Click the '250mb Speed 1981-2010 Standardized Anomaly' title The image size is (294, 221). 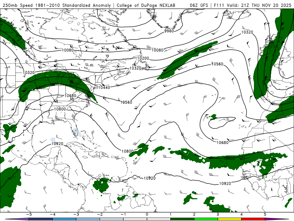57,5
